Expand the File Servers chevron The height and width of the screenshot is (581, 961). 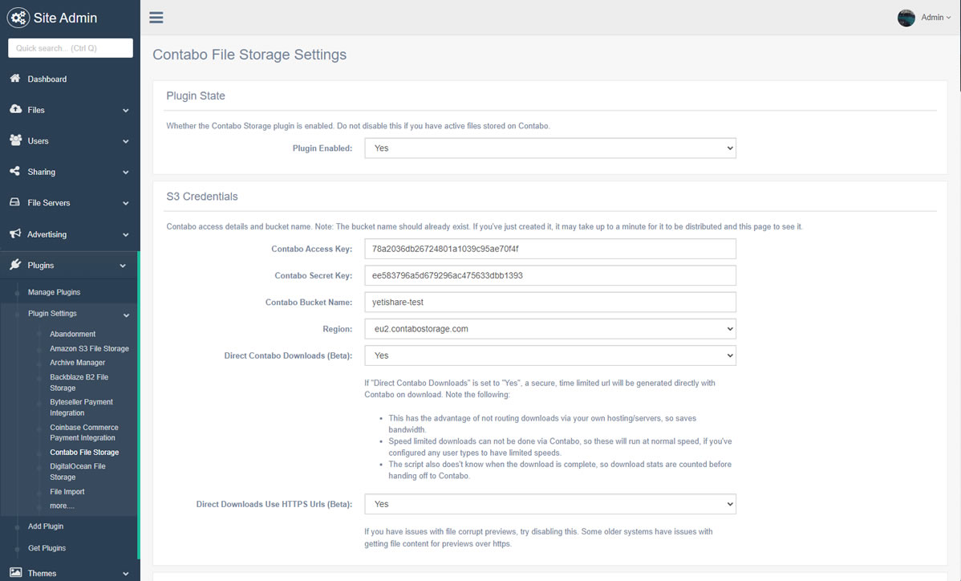[126, 204]
